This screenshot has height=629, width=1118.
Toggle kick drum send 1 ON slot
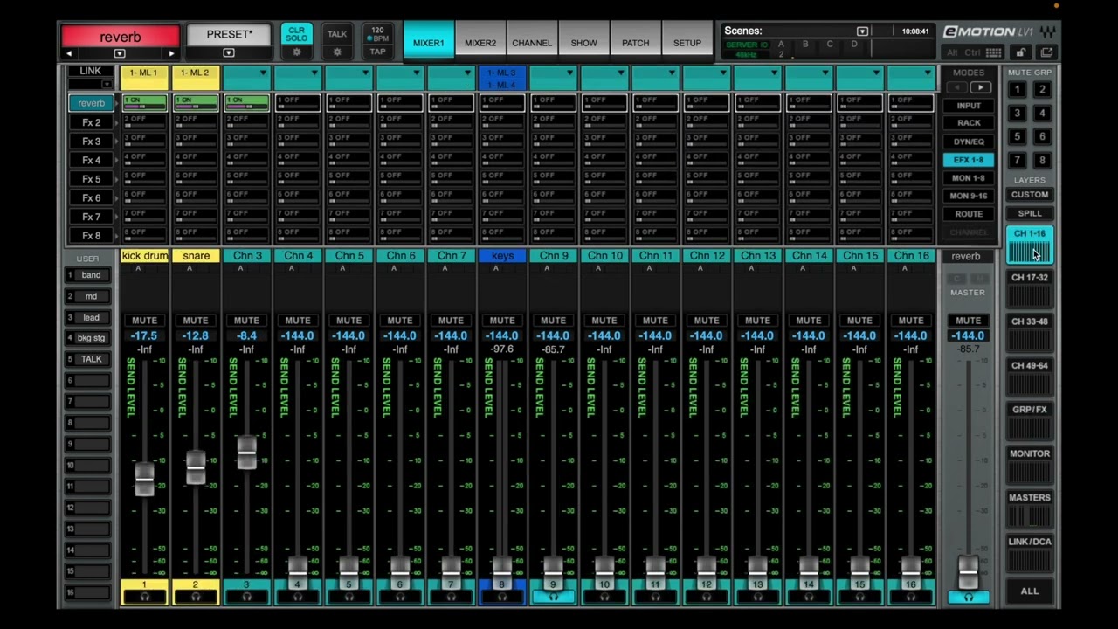144,103
